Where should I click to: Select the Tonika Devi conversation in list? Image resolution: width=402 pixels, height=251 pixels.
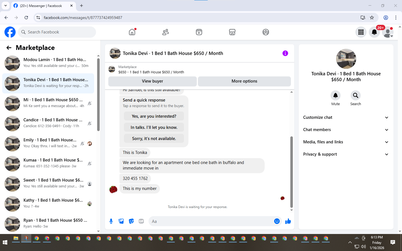tap(48, 83)
